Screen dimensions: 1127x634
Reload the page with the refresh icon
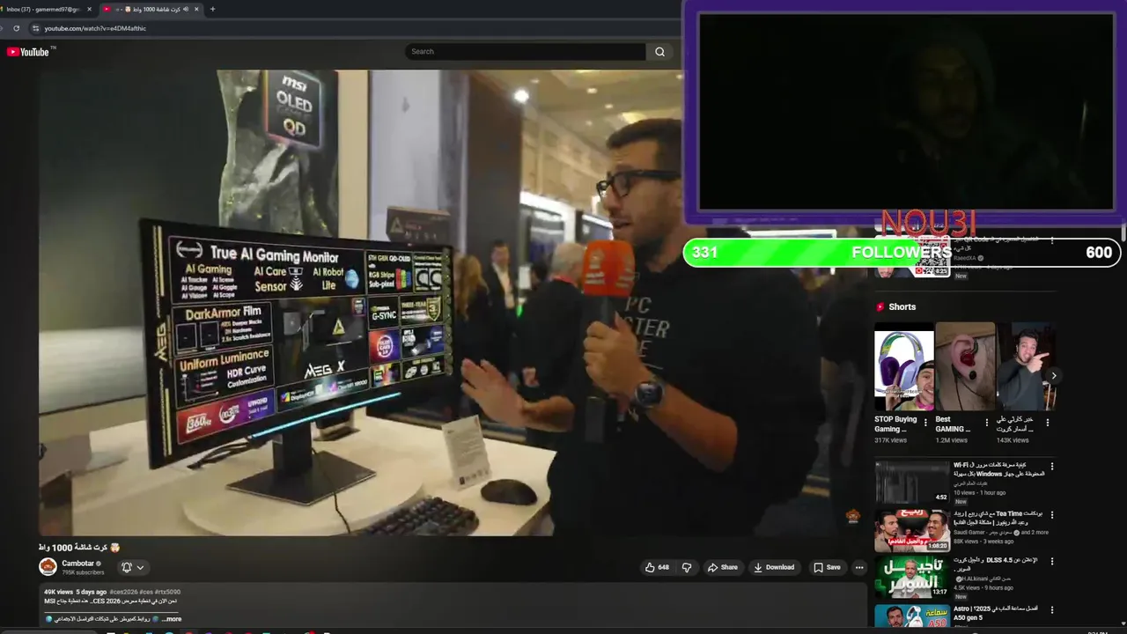click(16, 28)
